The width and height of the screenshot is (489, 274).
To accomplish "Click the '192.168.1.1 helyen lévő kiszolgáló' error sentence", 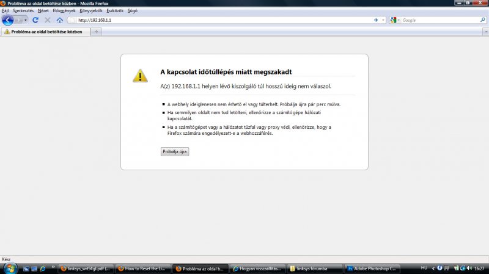I will pos(246,86).
